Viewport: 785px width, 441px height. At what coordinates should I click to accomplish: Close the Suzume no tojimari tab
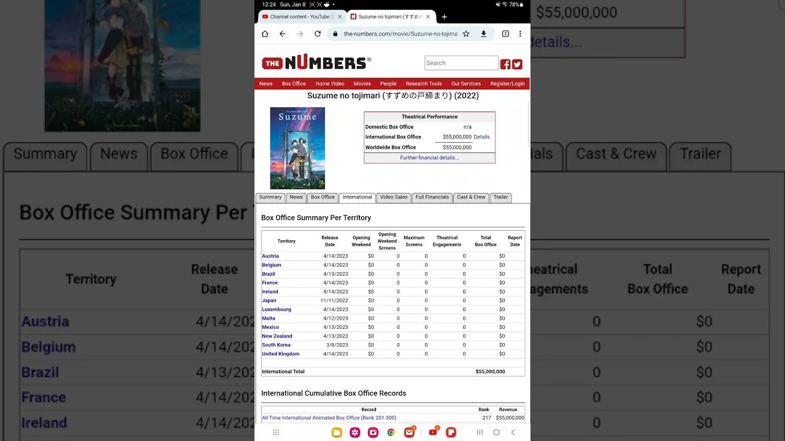coord(428,17)
